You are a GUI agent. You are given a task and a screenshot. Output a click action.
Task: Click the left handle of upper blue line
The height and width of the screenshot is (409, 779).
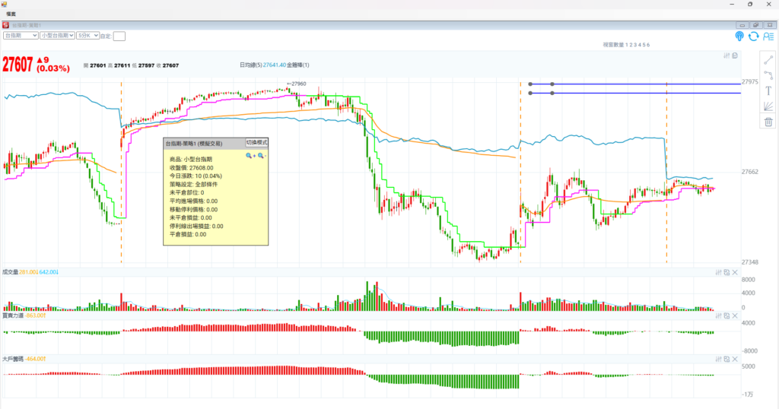(529, 84)
